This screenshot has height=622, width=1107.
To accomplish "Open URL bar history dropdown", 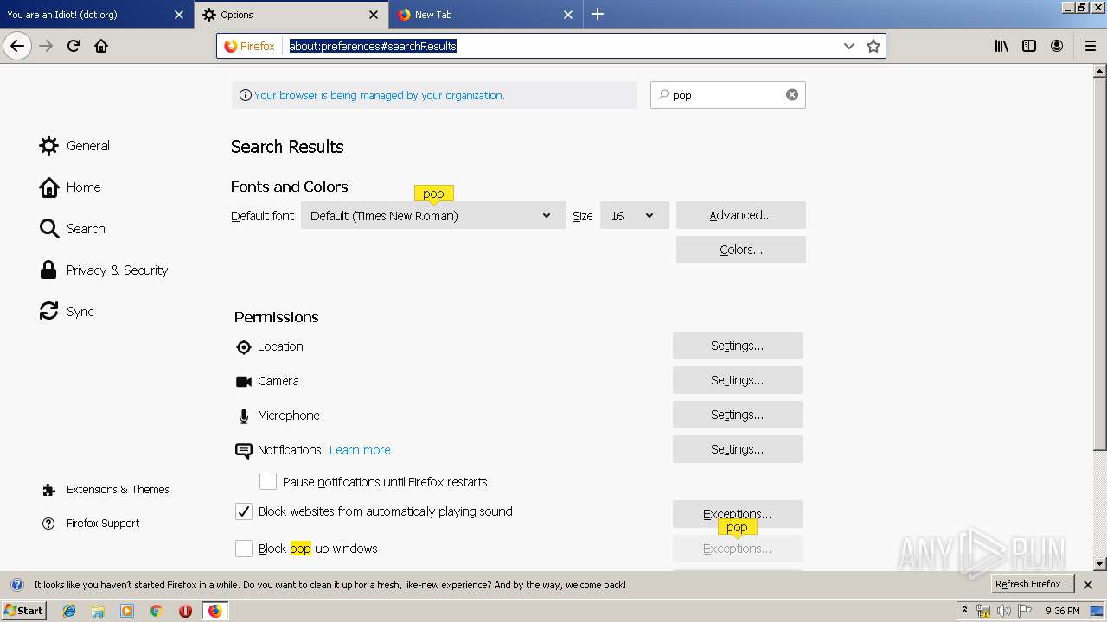I will [849, 46].
